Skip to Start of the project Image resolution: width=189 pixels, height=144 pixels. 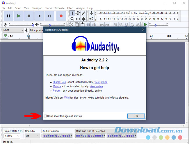[x=39, y=16]
